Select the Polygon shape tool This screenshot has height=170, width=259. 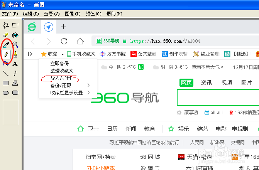(x=15, y=83)
